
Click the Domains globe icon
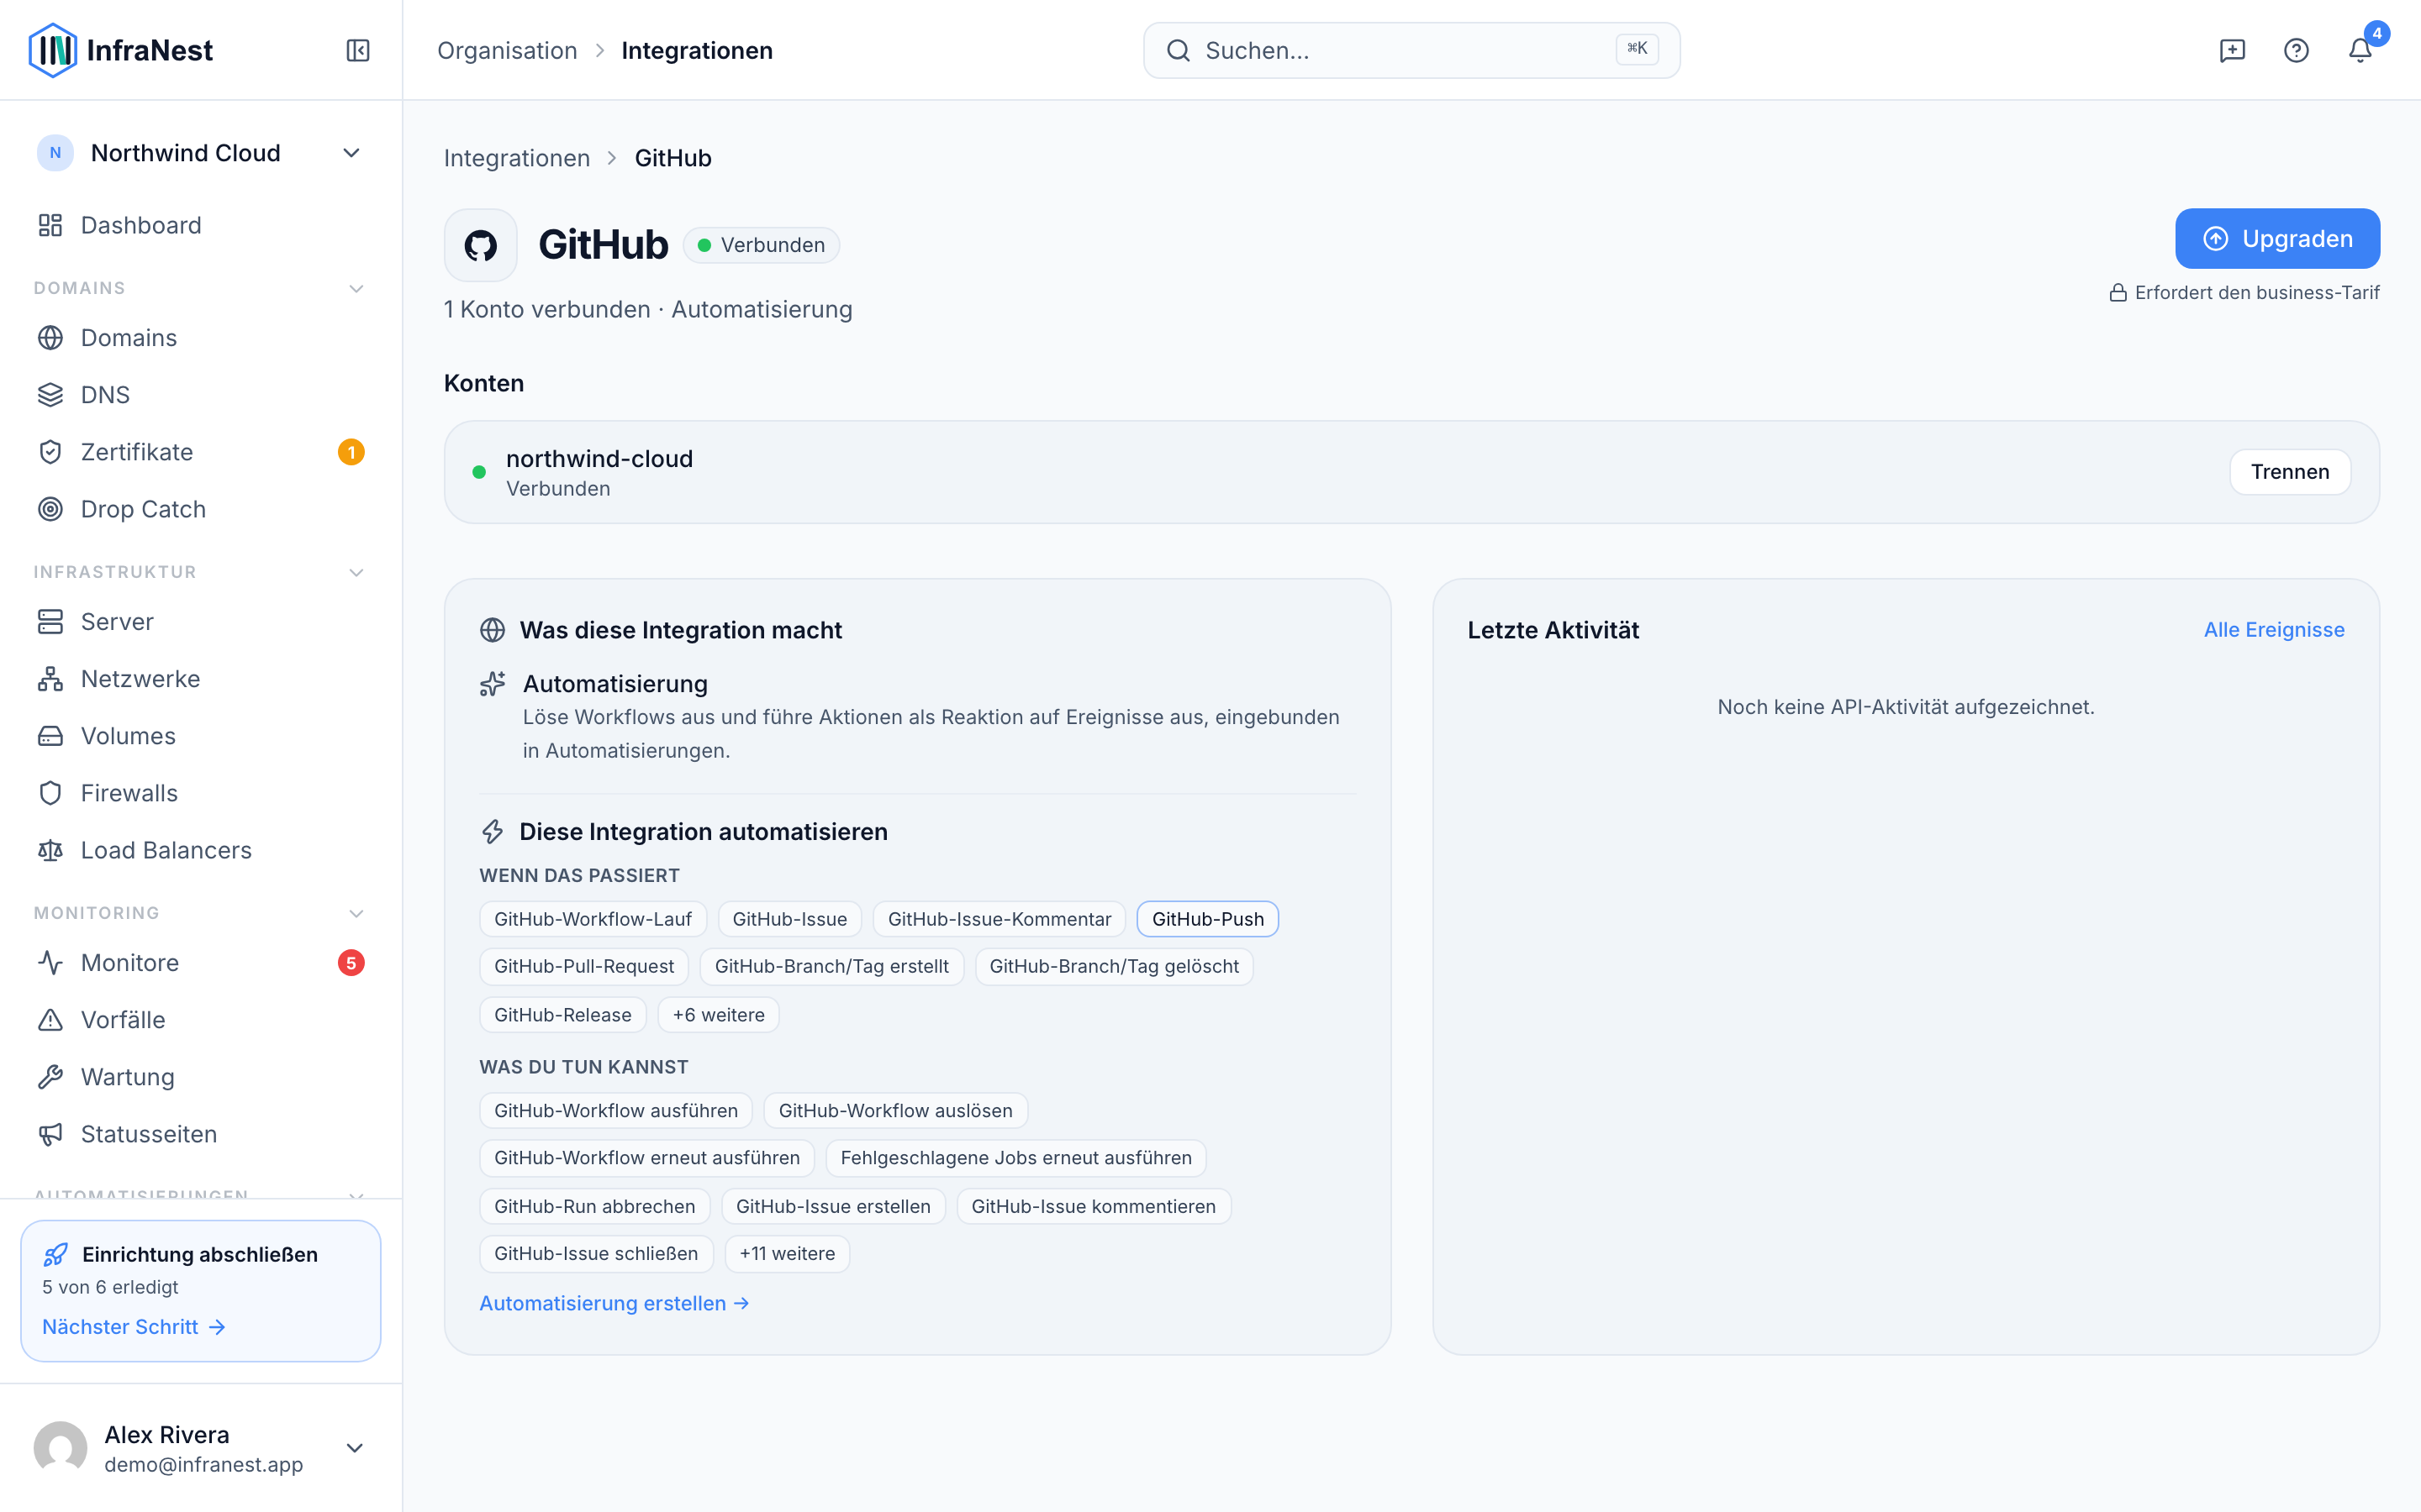[50, 338]
